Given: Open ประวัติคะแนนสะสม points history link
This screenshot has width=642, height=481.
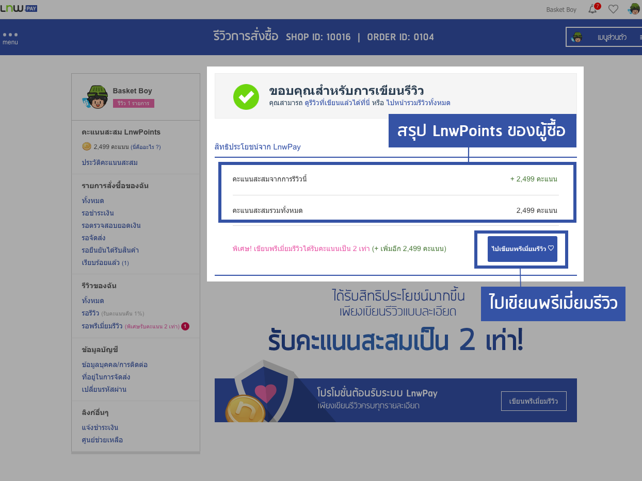Looking at the screenshot, I should click(x=109, y=162).
